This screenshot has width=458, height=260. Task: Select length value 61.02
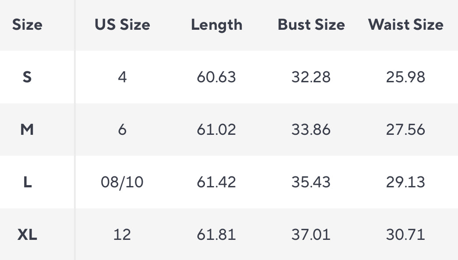point(216,130)
